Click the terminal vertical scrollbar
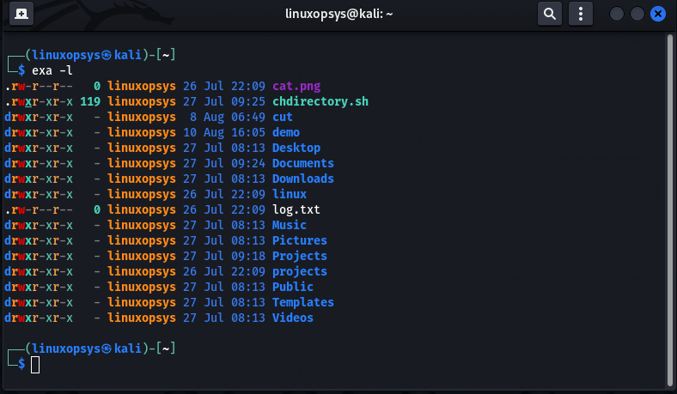 tap(669, 206)
